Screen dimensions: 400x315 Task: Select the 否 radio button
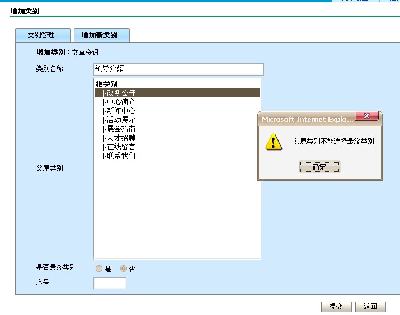pyautogui.click(x=124, y=269)
